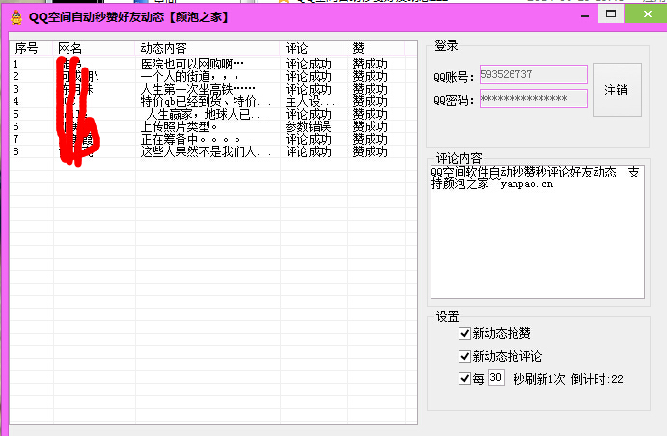This screenshot has height=436, width=667.
Task: Focus the QQ密码 password field
Action: (x=533, y=98)
